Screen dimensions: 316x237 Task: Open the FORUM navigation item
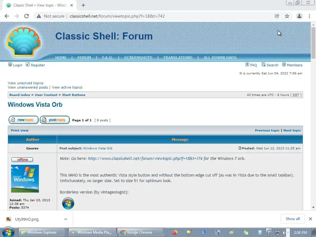click(x=84, y=58)
